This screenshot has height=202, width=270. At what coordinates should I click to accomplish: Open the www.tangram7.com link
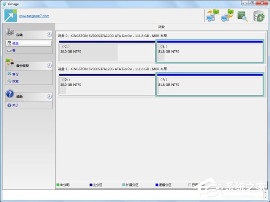(34, 16)
